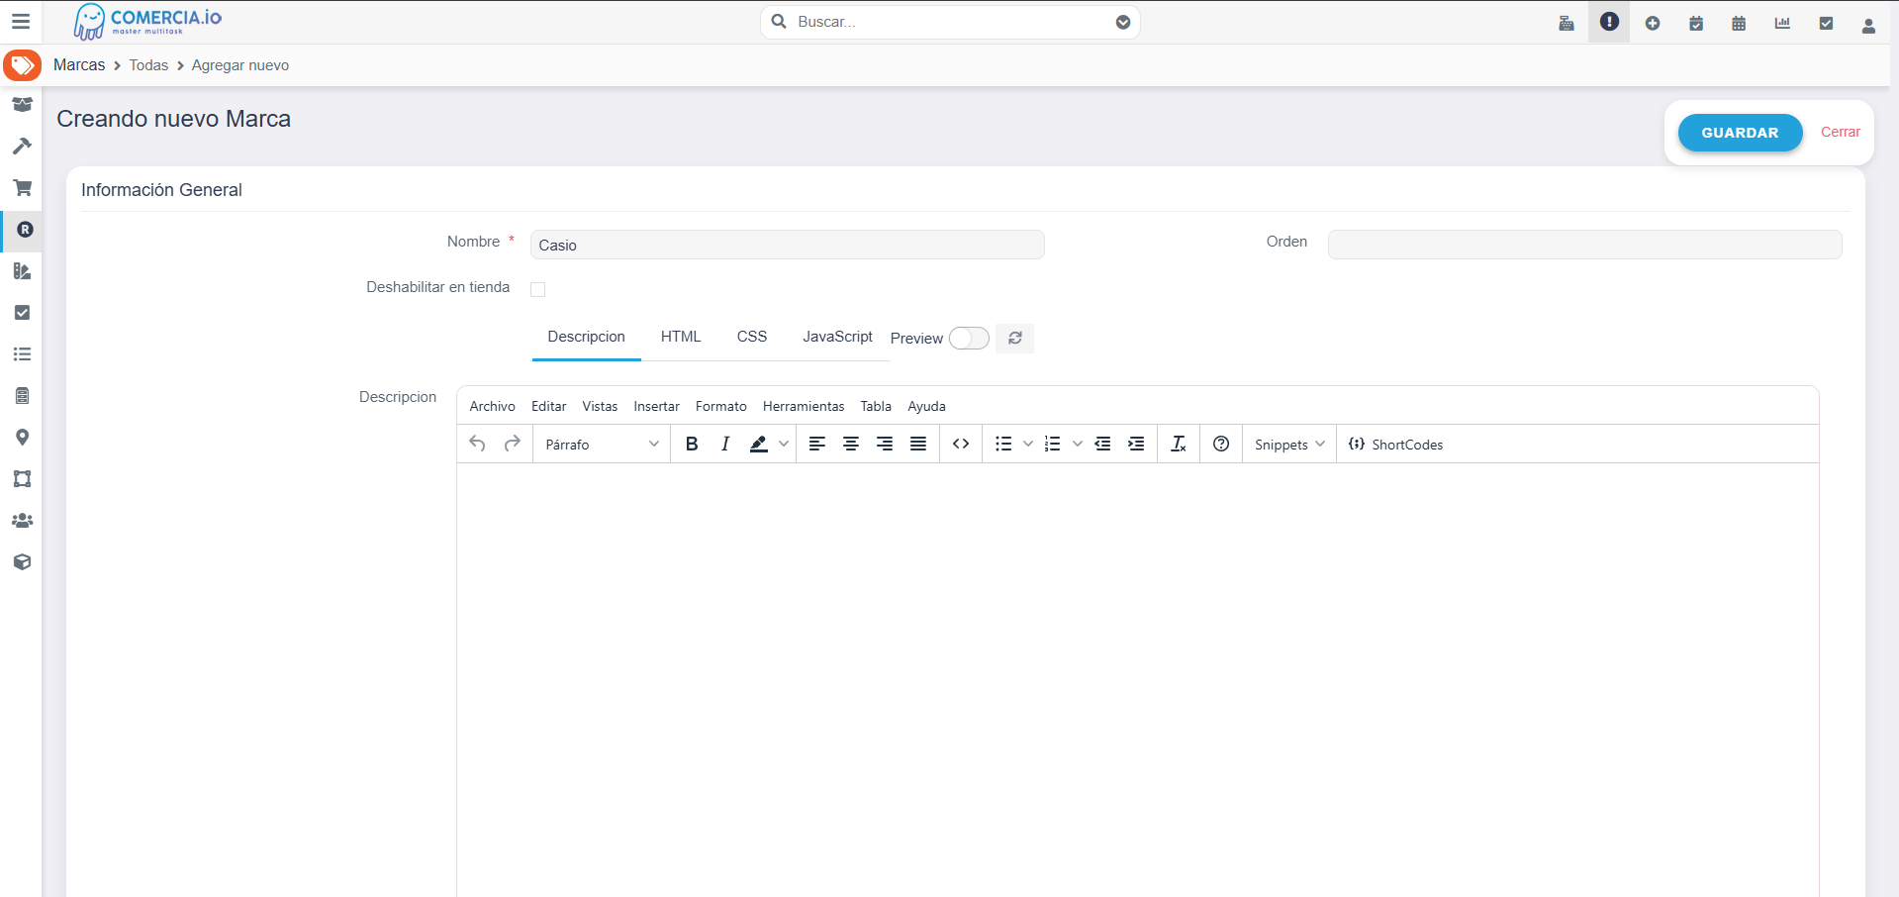
Task: Align text right
Action: (885, 444)
